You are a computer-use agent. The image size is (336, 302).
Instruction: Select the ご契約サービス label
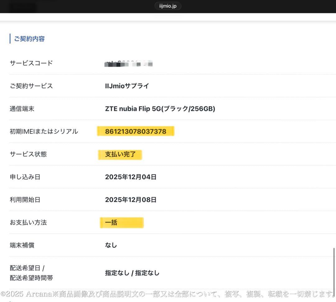coord(31,86)
